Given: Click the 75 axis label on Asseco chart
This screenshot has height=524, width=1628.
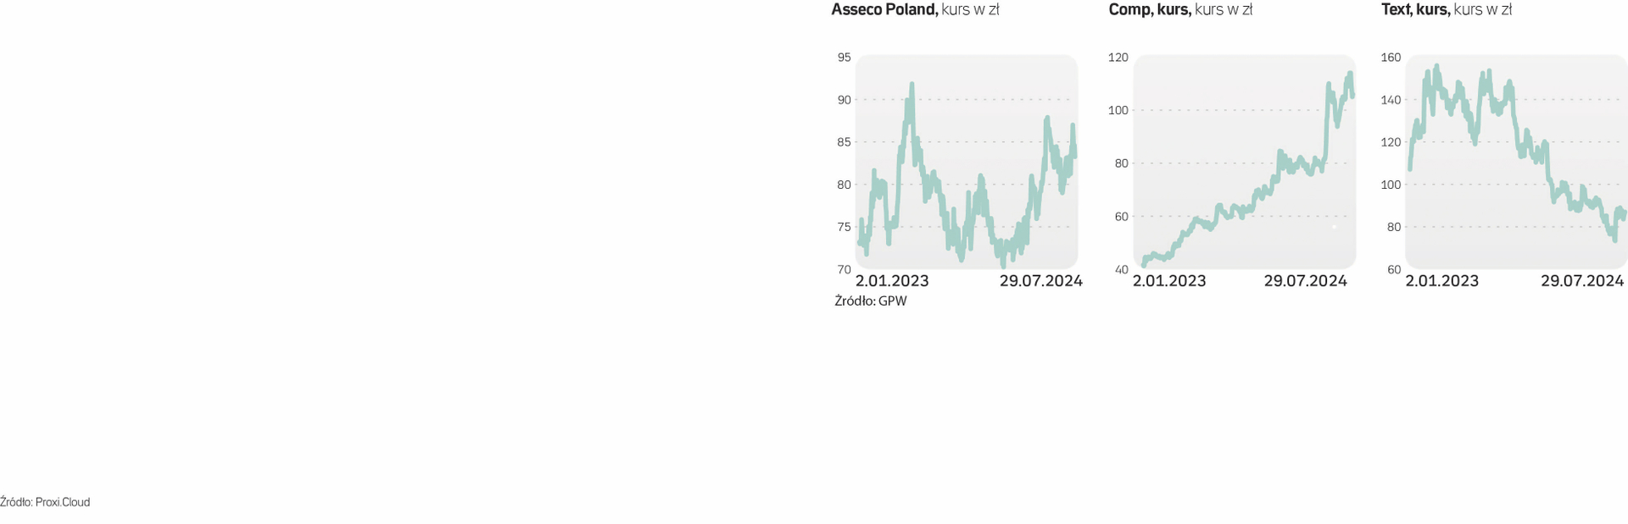Looking at the screenshot, I should click(x=844, y=227).
